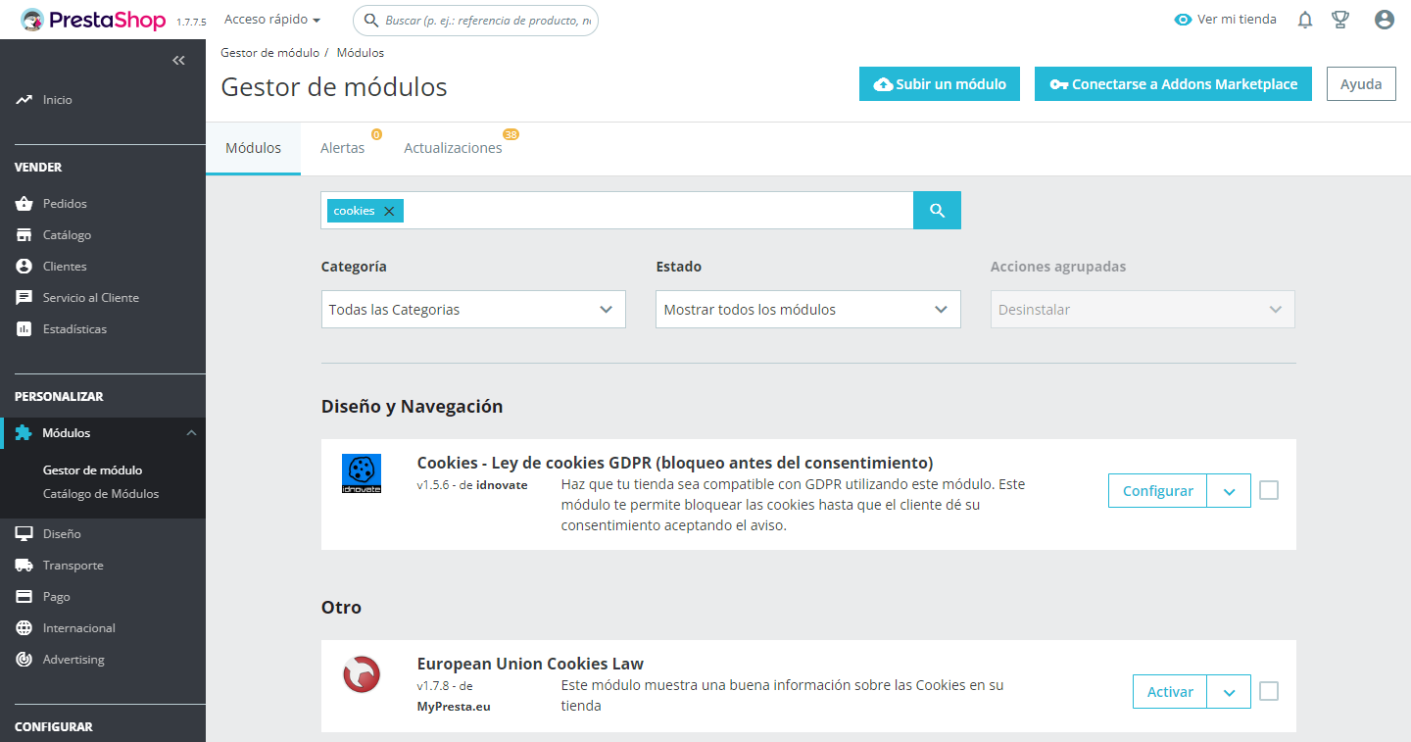Go to Advertising in sidebar
This screenshot has width=1411, height=742.
click(x=73, y=660)
